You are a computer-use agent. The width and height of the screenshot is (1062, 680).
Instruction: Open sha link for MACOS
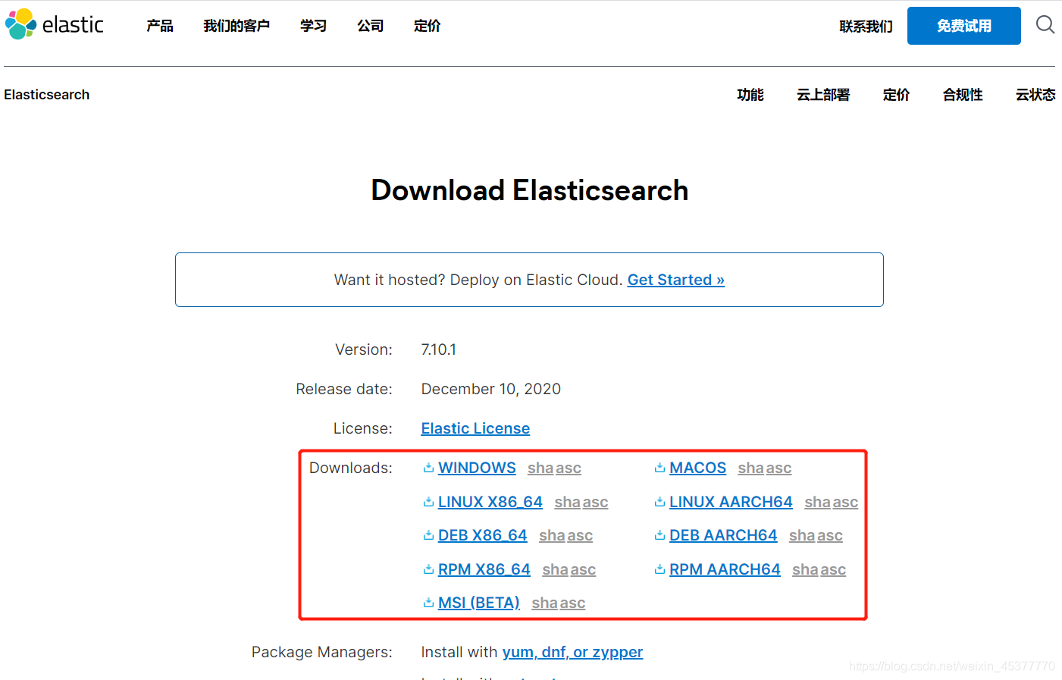click(750, 468)
